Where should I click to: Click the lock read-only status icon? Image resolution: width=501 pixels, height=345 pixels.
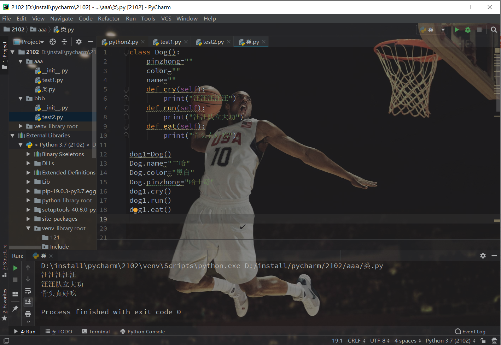483,341
